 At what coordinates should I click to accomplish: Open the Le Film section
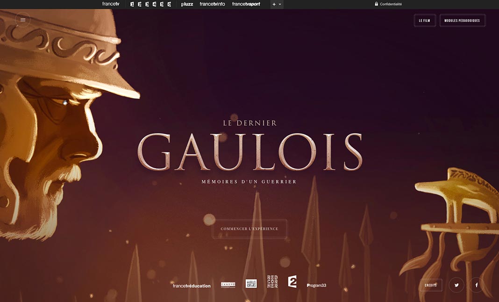pyautogui.click(x=425, y=21)
